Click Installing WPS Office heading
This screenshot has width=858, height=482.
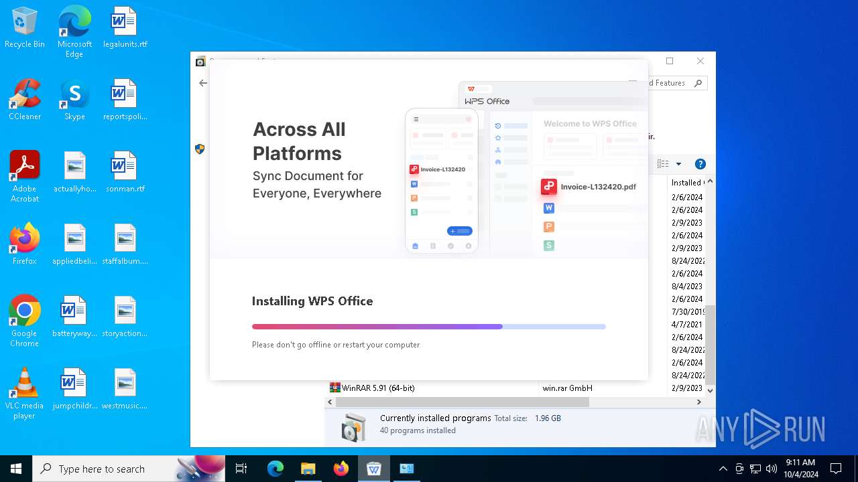click(x=312, y=301)
